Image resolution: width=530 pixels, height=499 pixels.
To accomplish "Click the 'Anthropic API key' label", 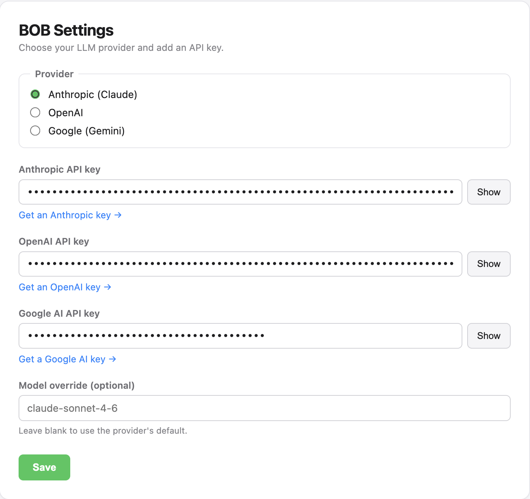I will click(x=59, y=169).
